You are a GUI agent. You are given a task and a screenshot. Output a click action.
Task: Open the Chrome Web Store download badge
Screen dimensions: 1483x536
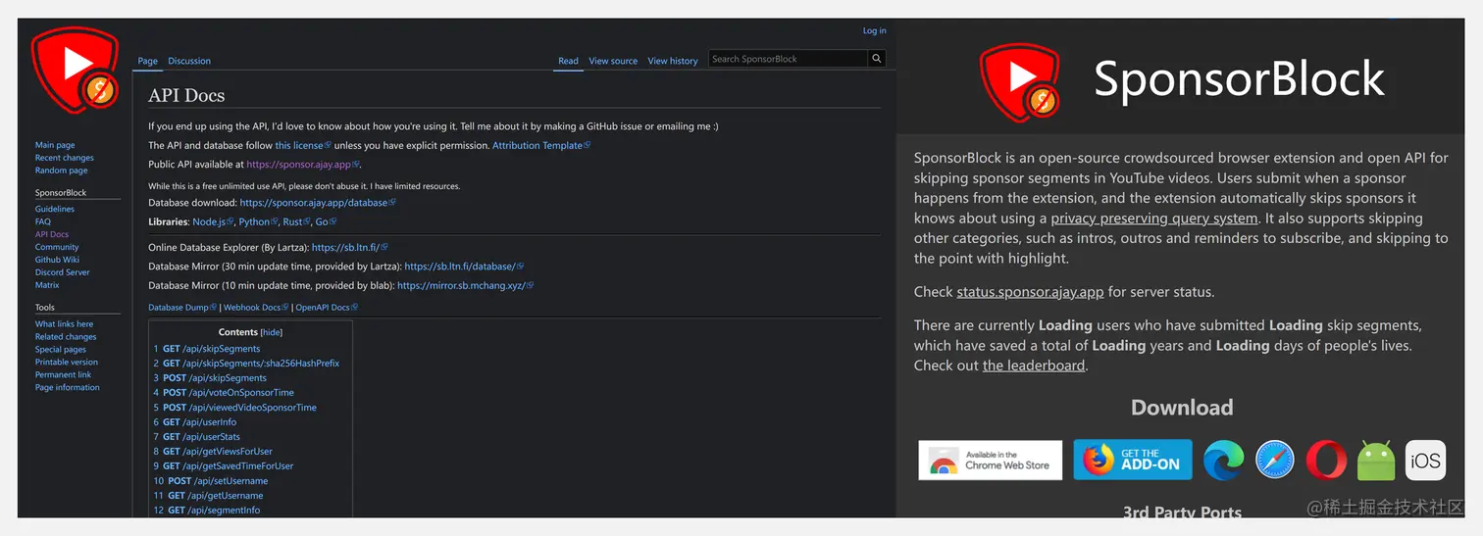click(990, 461)
